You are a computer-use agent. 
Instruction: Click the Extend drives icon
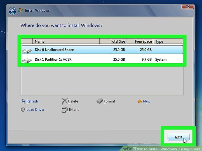pos(65,110)
